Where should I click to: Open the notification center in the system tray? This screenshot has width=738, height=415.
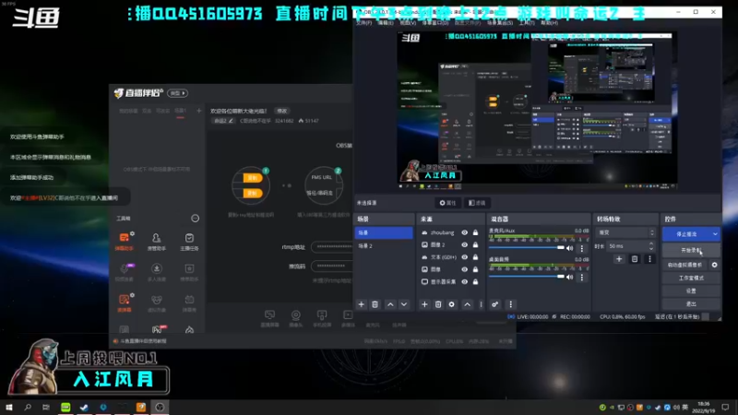(x=725, y=407)
